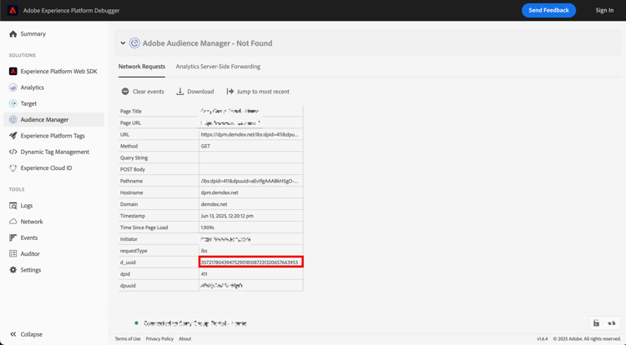Click the Domain value demdex.net
626x345 pixels.
click(x=214, y=204)
